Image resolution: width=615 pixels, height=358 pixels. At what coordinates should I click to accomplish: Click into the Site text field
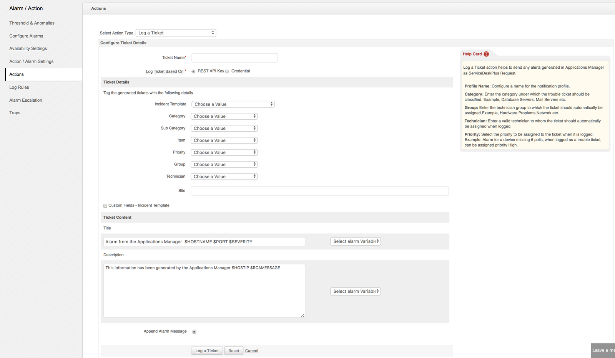click(x=319, y=191)
